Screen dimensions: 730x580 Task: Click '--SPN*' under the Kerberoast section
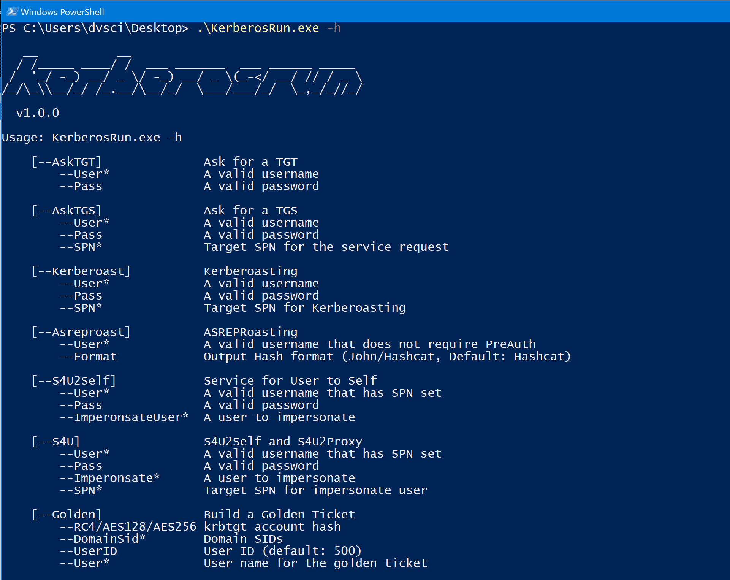(x=81, y=308)
